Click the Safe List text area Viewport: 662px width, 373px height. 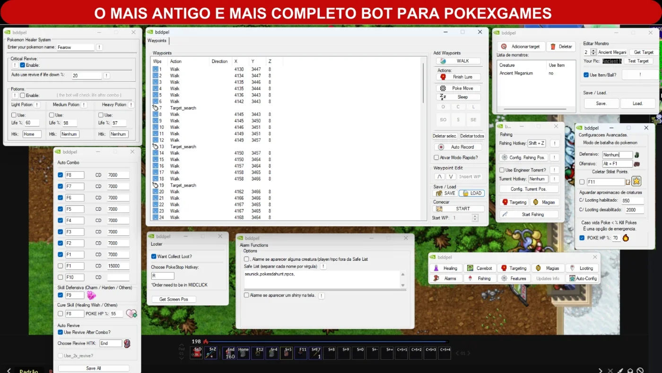322,280
